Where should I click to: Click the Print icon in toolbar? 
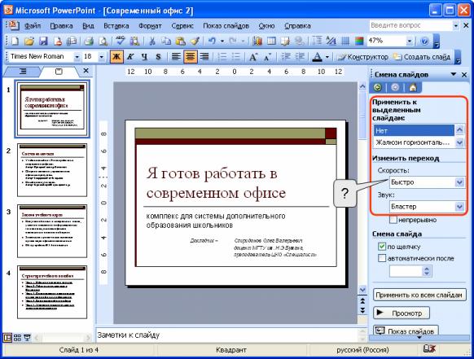coord(89,41)
